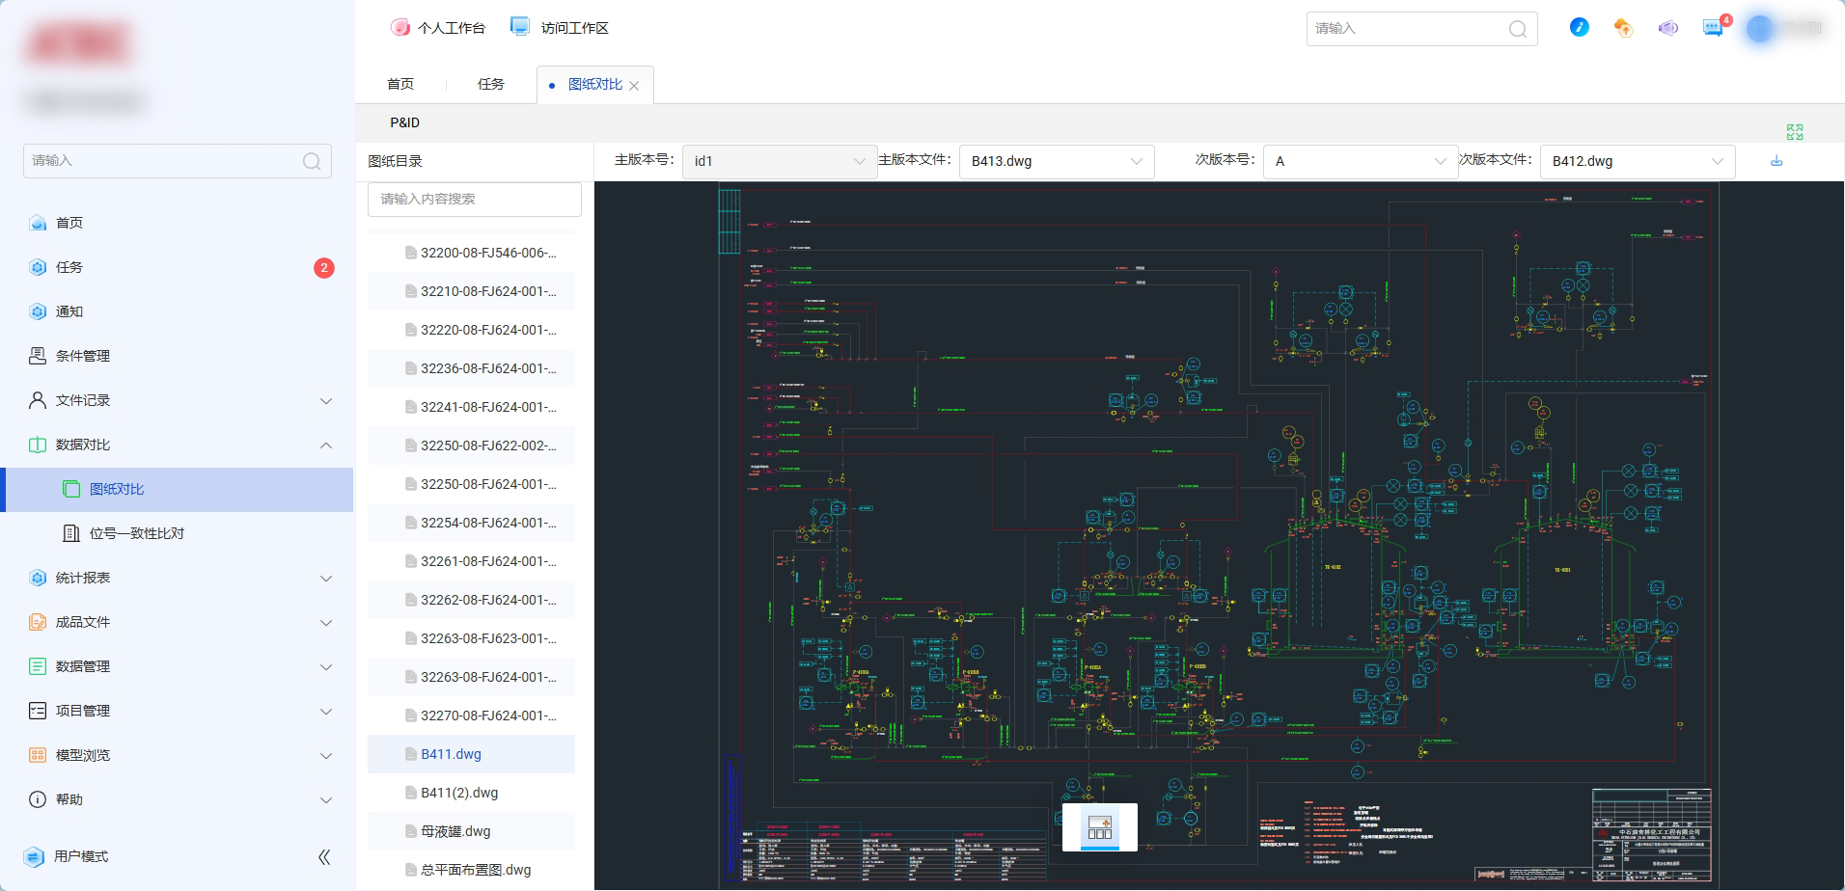This screenshot has height=891, width=1845.
Task: Select file 32262-08-FJ624-001
Action: (471, 600)
